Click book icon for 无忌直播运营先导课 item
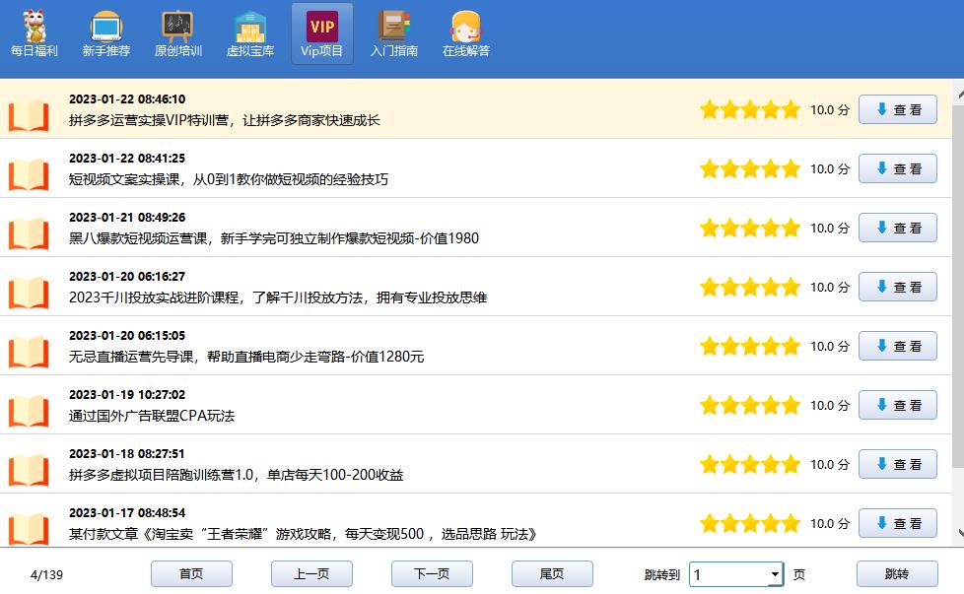 pyautogui.click(x=29, y=351)
